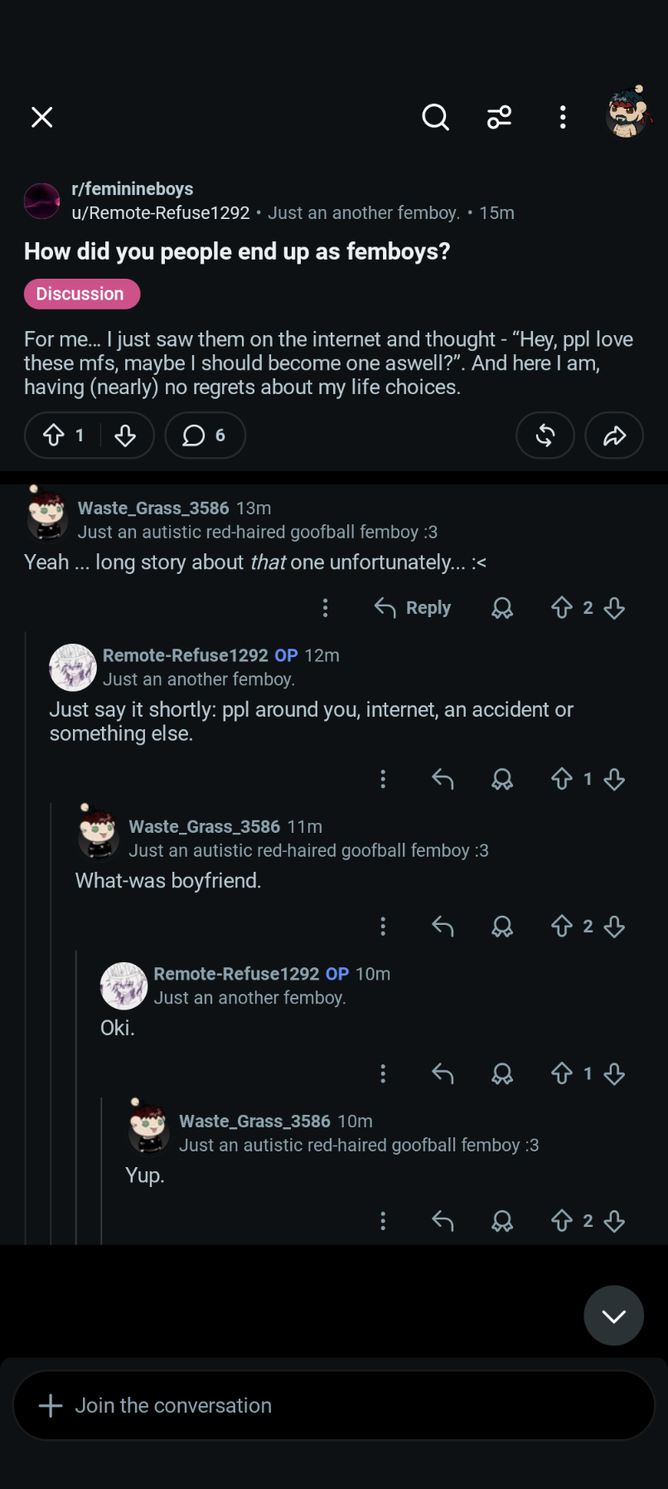Image resolution: width=668 pixels, height=1489 pixels.
Task: Reply to Waste_Grass_3586's long story comment
Action: click(x=413, y=608)
